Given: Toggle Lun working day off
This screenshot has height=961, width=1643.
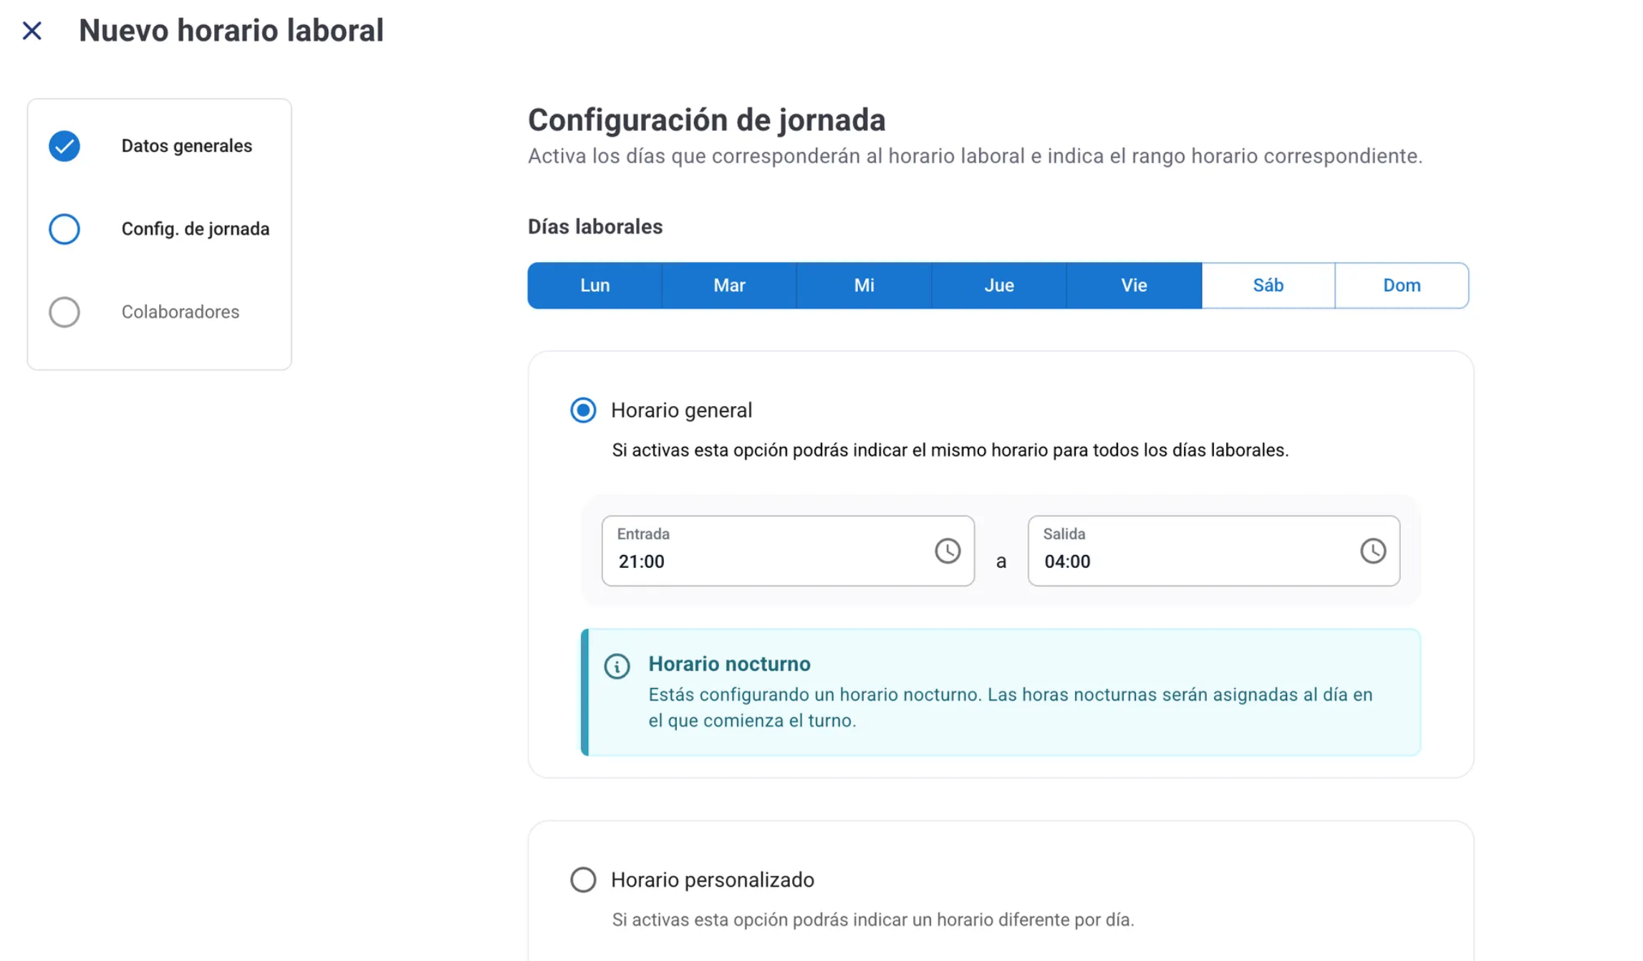Looking at the screenshot, I should 594,286.
